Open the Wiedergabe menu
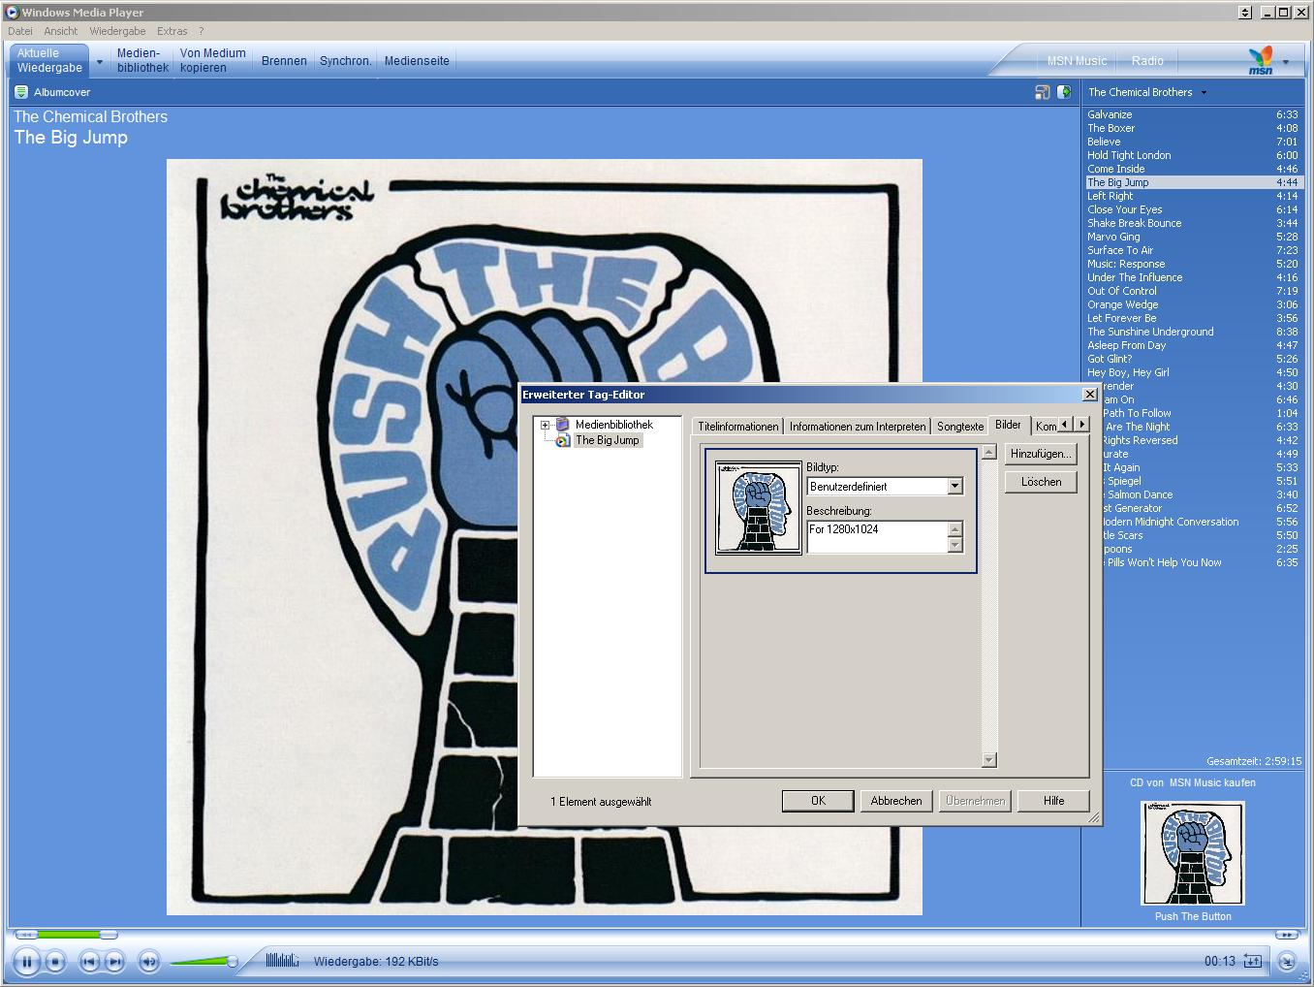This screenshot has width=1314, height=987. (117, 31)
